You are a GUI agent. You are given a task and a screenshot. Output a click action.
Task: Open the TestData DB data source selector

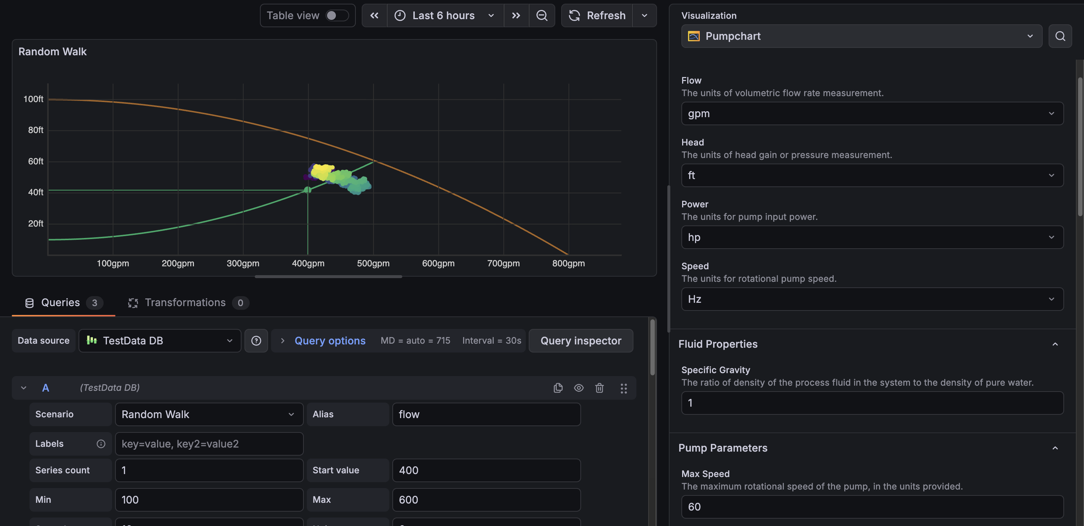(160, 341)
